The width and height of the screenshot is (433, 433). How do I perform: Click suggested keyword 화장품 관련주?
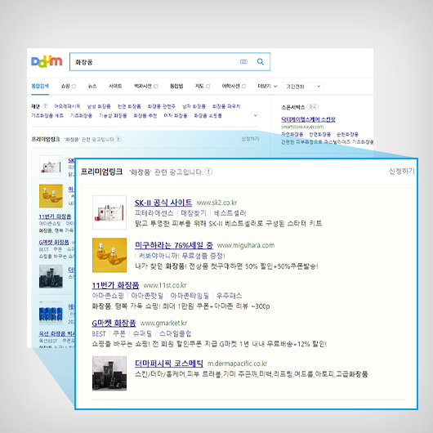pyautogui.click(x=161, y=106)
